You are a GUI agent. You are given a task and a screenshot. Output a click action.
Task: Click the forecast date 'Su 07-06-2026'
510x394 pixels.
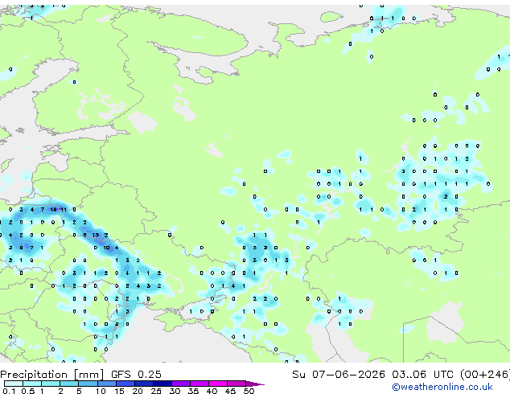(339, 375)
